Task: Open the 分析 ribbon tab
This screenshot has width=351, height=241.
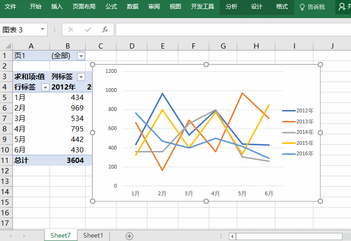Action: [x=231, y=7]
